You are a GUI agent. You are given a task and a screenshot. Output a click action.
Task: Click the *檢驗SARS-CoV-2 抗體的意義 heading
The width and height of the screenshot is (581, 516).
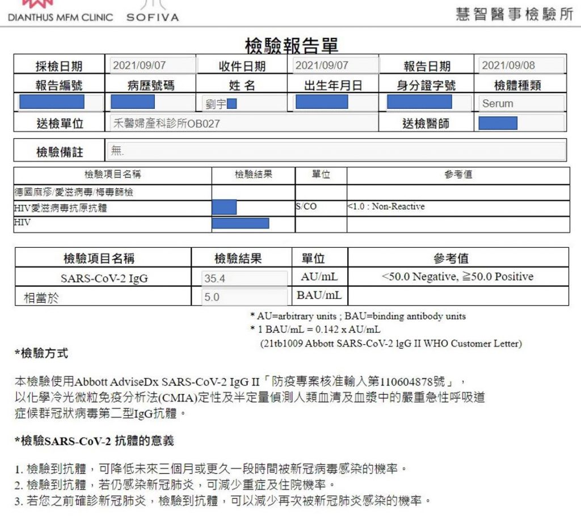tap(94, 441)
